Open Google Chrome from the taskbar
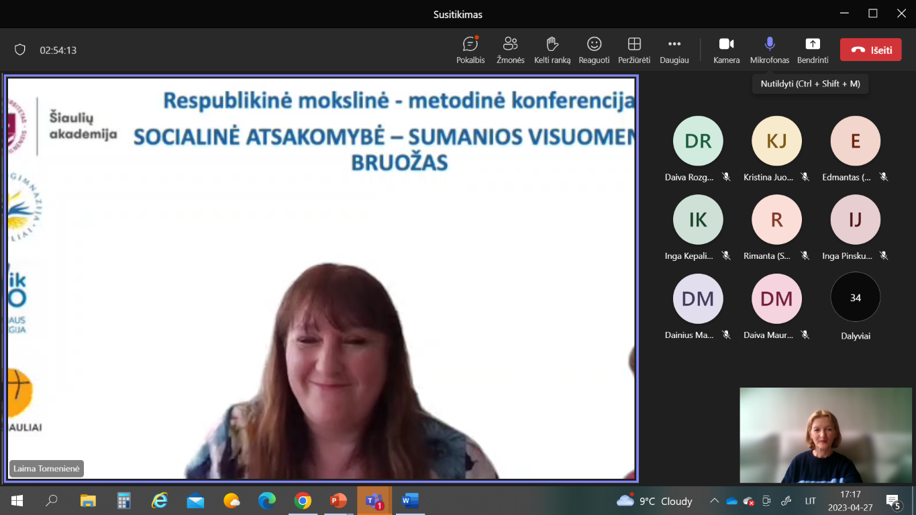Screen dimensions: 916x515 [303, 501]
